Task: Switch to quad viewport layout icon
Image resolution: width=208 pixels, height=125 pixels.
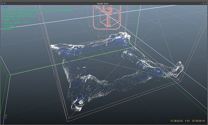Action: (5, 3)
